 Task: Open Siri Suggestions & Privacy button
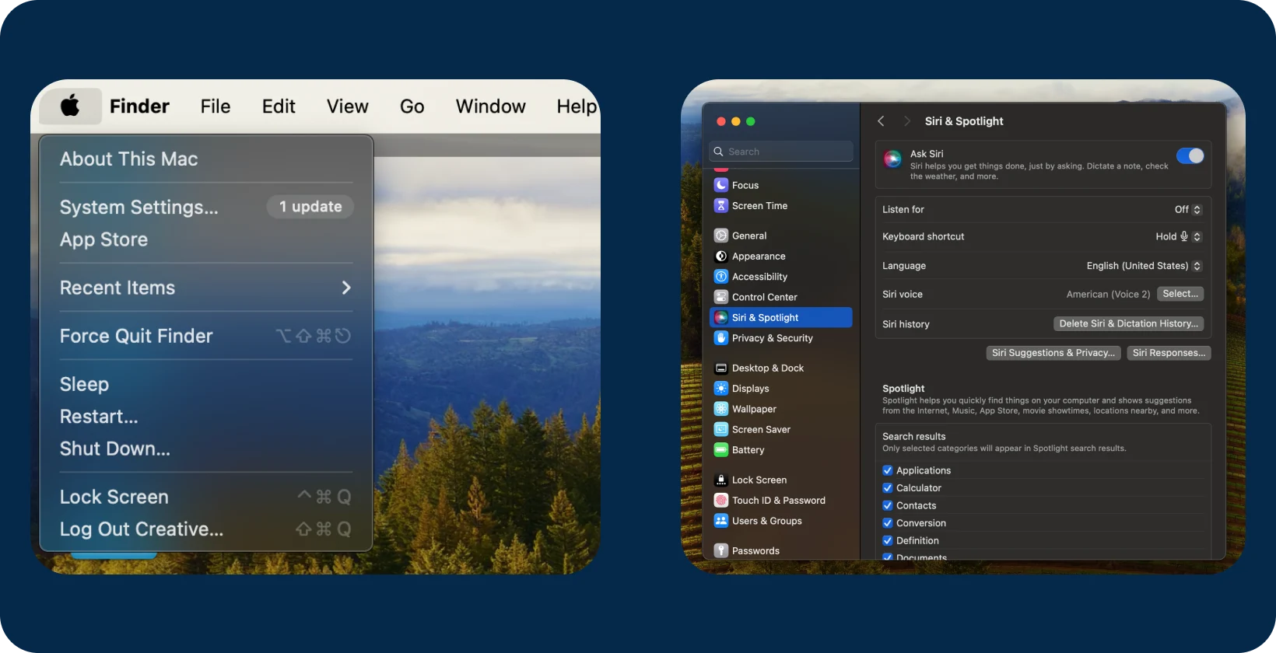tap(1053, 353)
